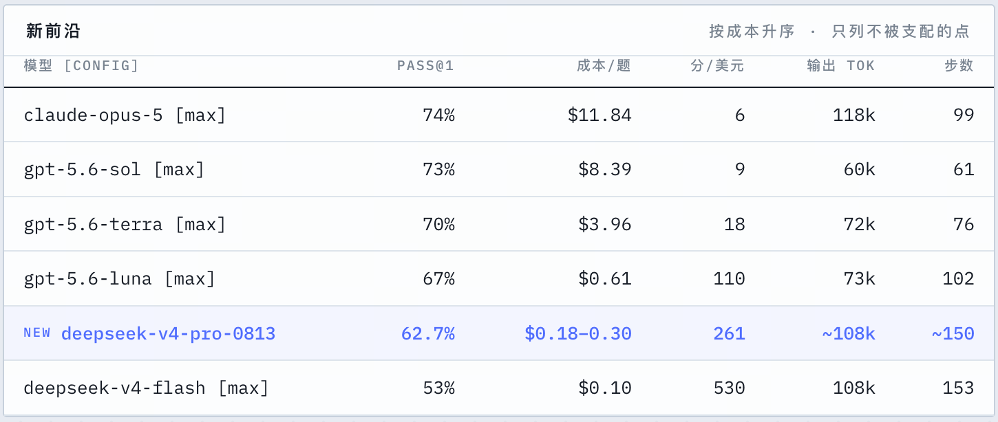
Task: Click the gpt-5.6-luna [max] model name
Action: (x=120, y=279)
